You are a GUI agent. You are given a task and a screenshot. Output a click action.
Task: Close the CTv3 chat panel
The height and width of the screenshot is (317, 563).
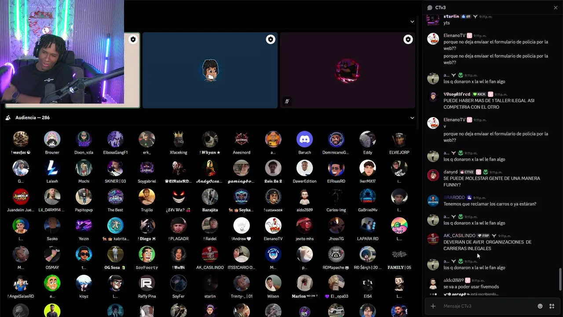pos(556,7)
